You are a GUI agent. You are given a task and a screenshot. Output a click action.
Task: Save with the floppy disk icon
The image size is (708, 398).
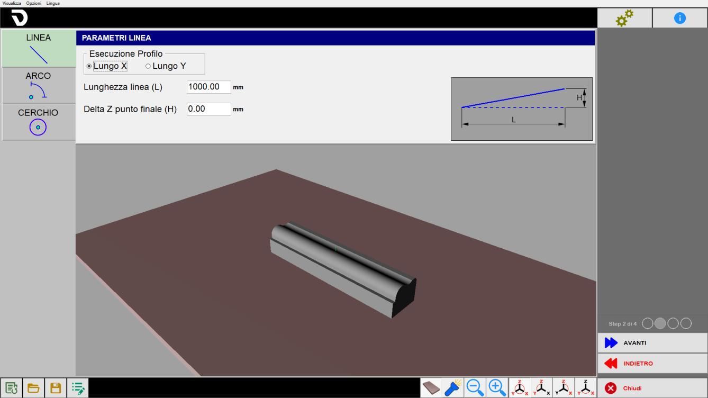(x=56, y=388)
